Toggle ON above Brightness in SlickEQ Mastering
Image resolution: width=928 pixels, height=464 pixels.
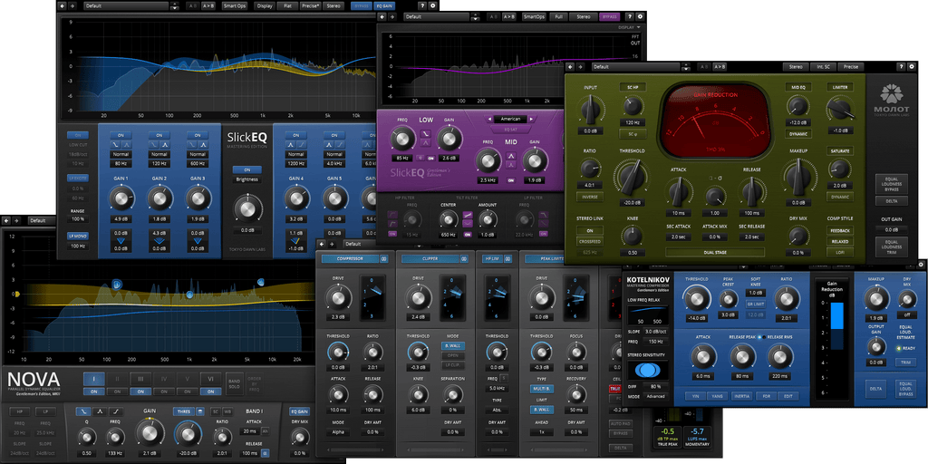[248, 169]
